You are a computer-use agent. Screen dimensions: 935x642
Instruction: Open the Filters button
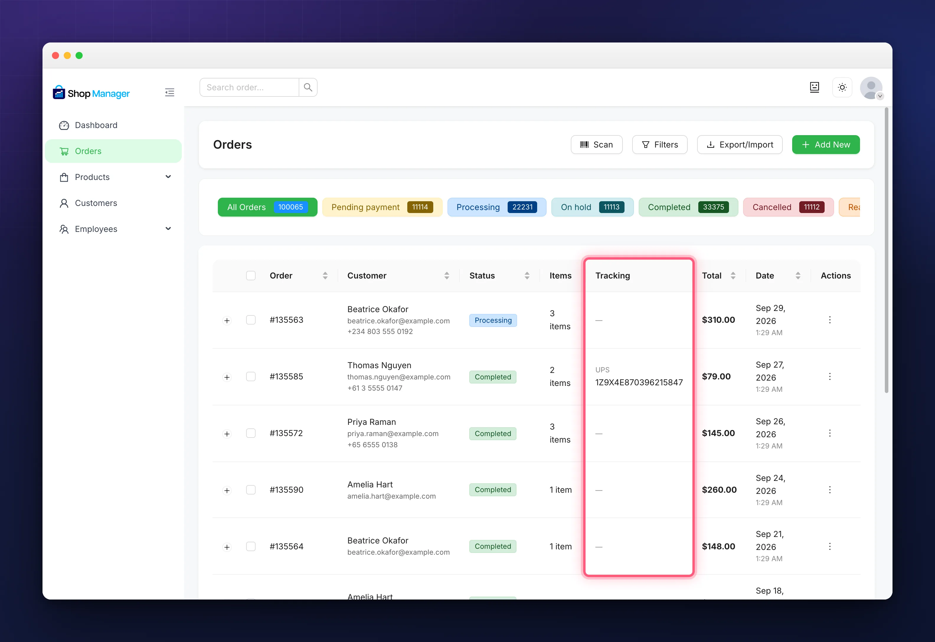point(660,144)
